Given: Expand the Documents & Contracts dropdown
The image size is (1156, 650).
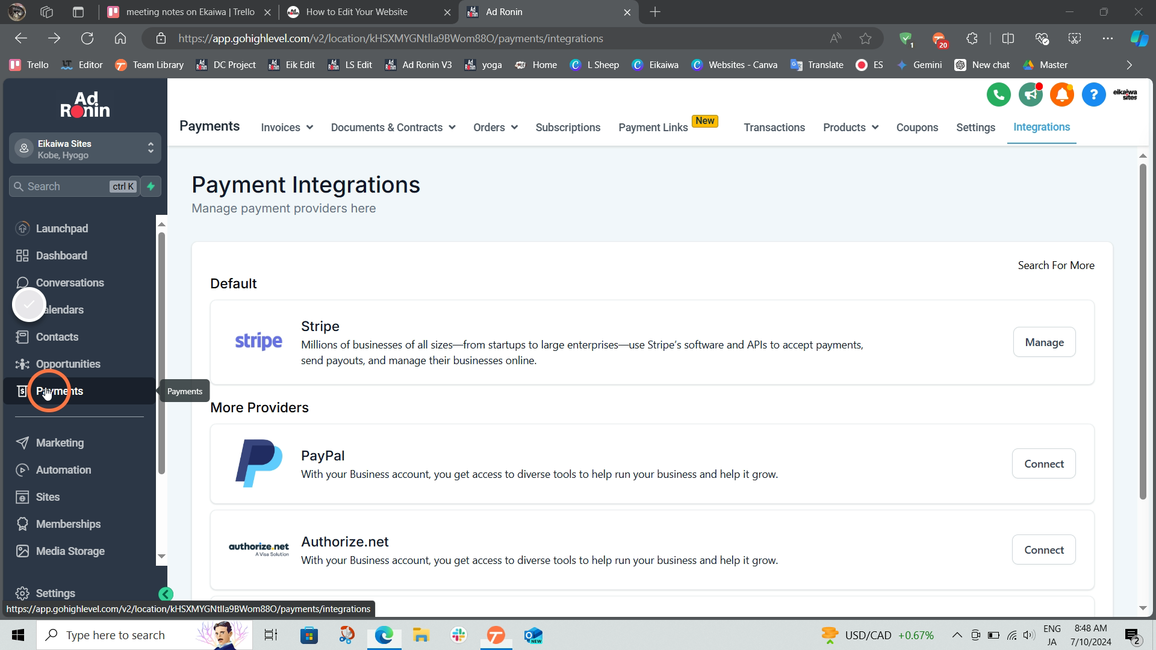Looking at the screenshot, I should point(393,128).
